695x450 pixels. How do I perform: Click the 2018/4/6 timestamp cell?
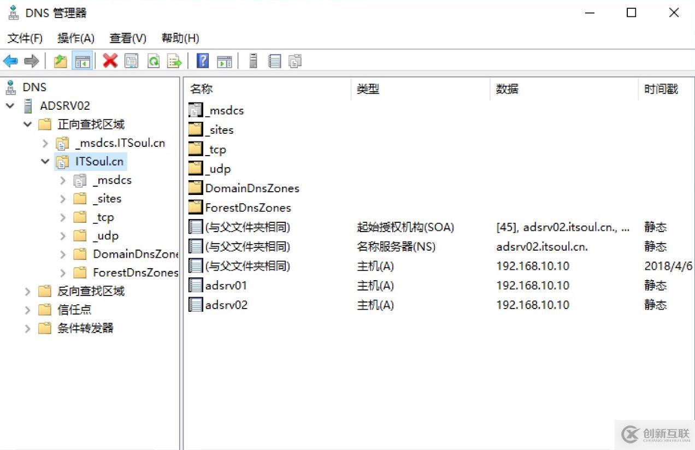click(668, 267)
